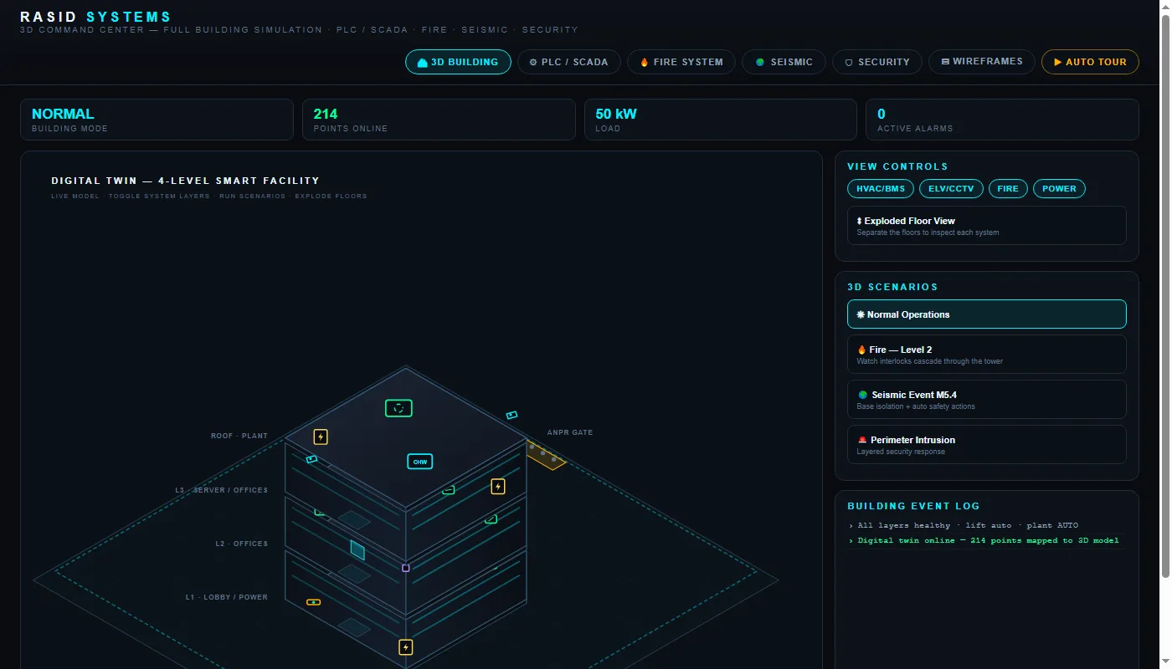
Task: Open the Fire System tab
Action: click(681, 62)
